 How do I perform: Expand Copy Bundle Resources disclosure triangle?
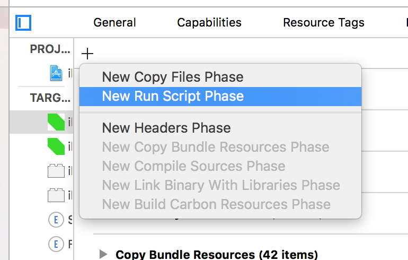(103, 254)
